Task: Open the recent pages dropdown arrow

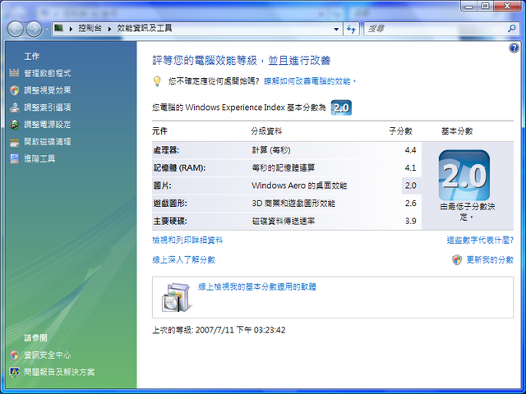Action: click(x=47, y=30)
